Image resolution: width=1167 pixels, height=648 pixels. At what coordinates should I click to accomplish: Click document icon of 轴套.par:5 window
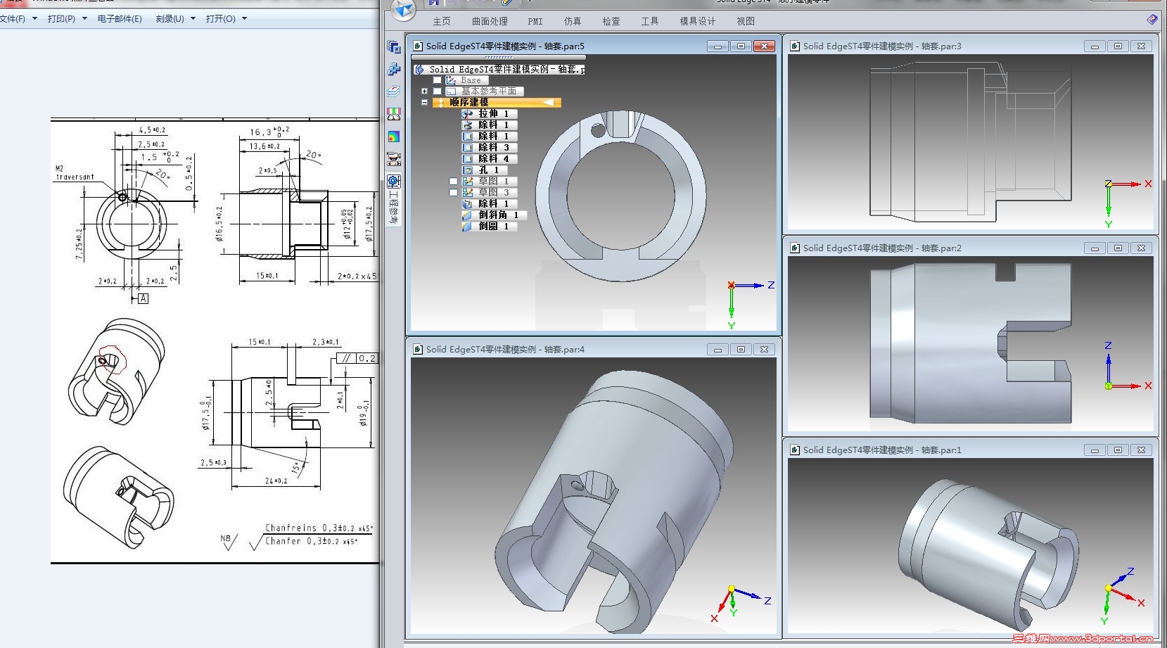pos(418,46)
